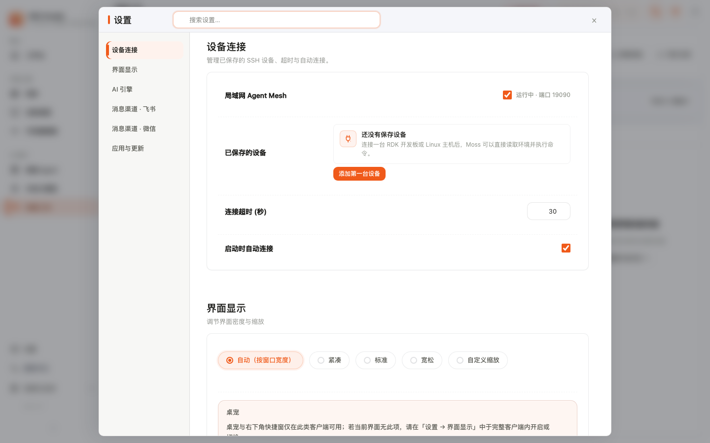Go to 消息渠道 · 微信 settings
The width and height of the screenshot is (710, 443).
coord(144,129)
